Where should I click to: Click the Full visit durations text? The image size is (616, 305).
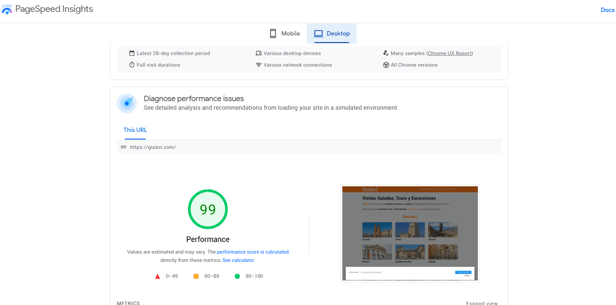pos(158,65)
